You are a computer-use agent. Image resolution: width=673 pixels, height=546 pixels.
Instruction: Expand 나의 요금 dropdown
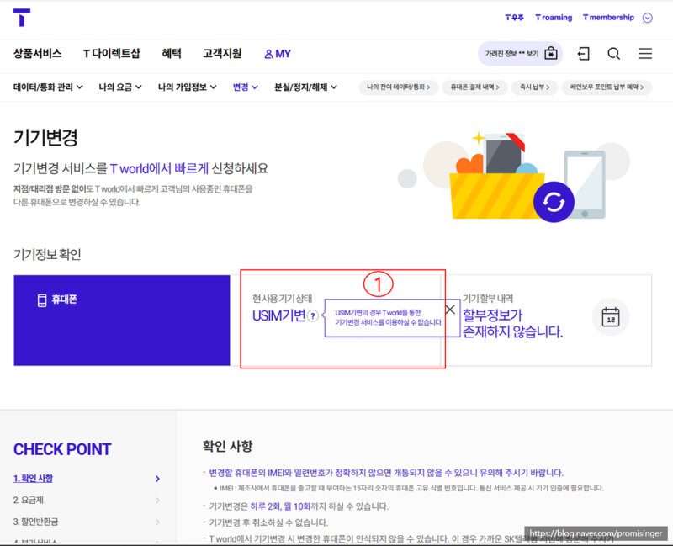120,87
